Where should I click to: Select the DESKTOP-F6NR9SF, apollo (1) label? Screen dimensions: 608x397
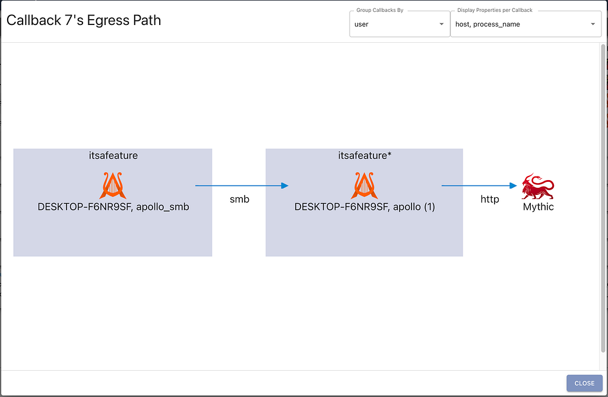pos(365,207)
